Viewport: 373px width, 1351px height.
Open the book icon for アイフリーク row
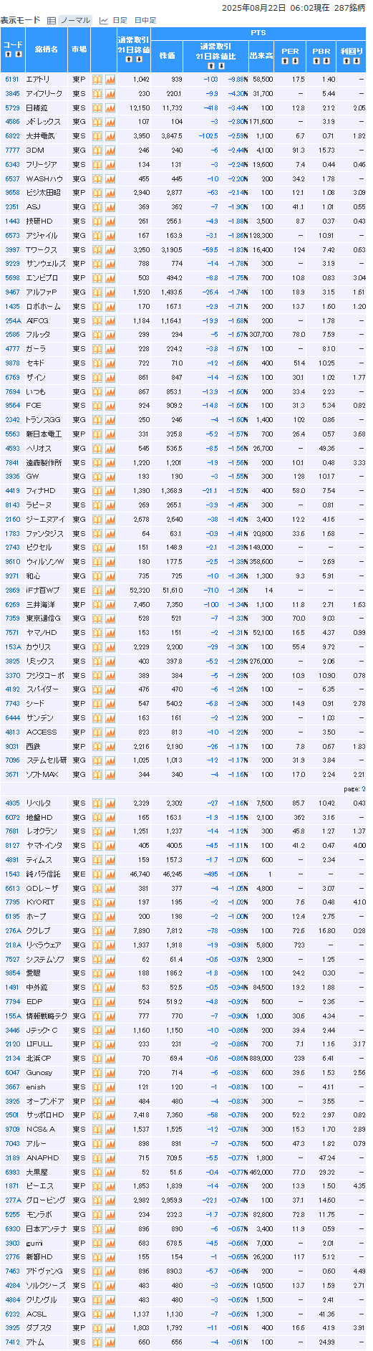pos(97,94)
